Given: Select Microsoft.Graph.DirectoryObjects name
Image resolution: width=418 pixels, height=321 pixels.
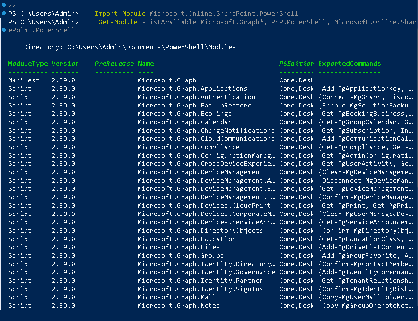Looking at the screenshot, I should (201, 231).
